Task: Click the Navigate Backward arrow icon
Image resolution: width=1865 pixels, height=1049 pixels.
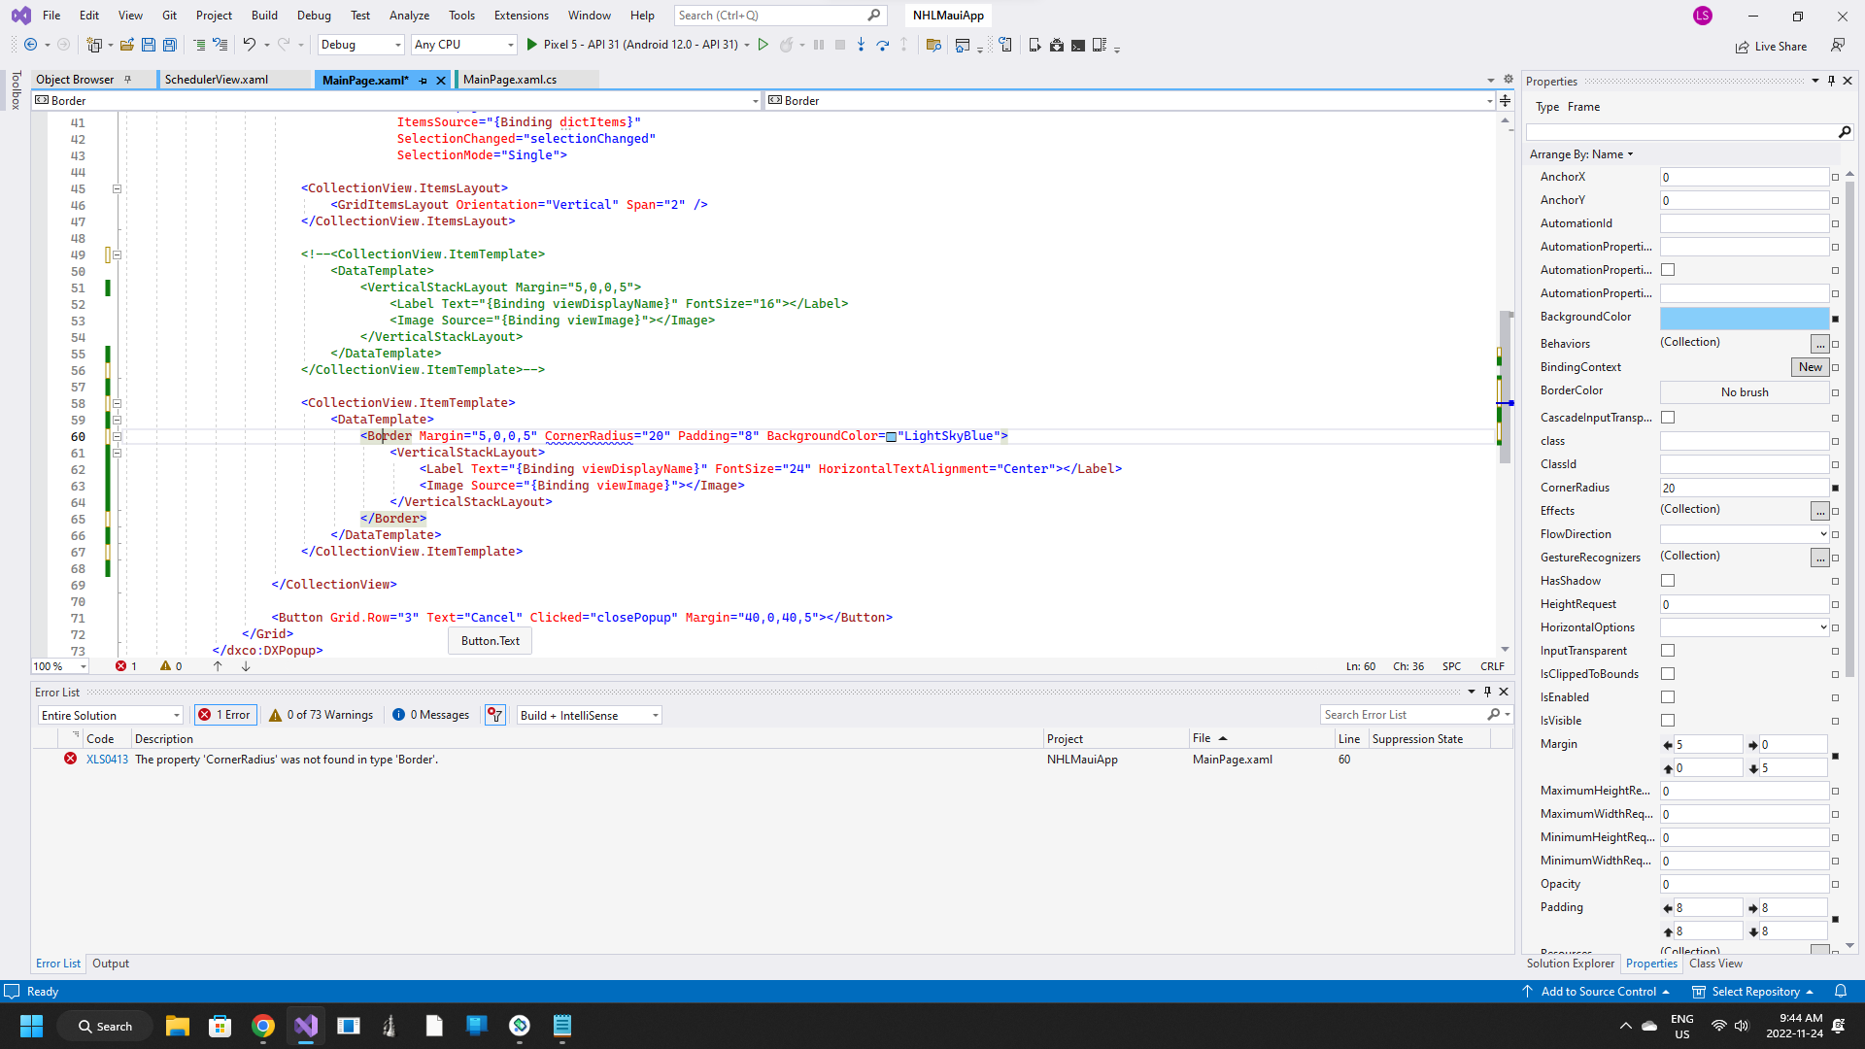Action: pyautogui.click(x=30, y=45)
